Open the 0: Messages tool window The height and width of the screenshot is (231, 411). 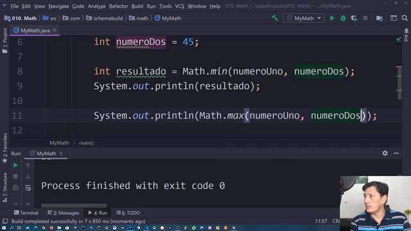click(63, 212)
